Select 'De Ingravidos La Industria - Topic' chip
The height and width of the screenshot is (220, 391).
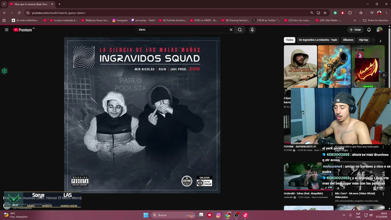[318, 40]
